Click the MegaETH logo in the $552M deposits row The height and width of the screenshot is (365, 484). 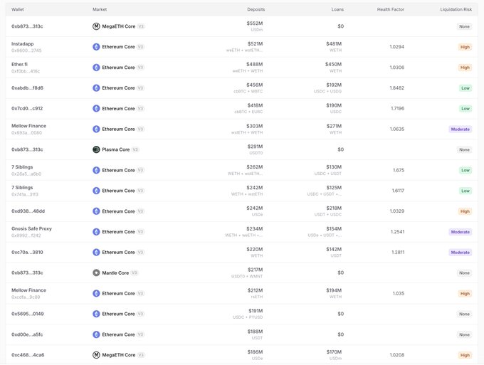(96, 26)
